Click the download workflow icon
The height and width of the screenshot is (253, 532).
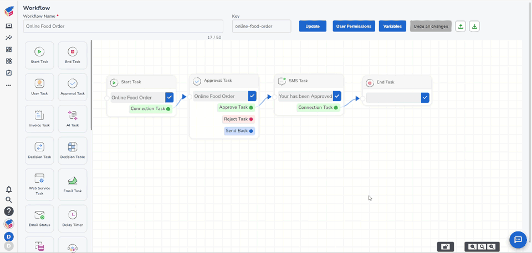coord(474,27)
